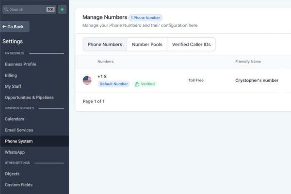
Task: Click the thumbs-up Verified badge
Action: click(145, 84)
